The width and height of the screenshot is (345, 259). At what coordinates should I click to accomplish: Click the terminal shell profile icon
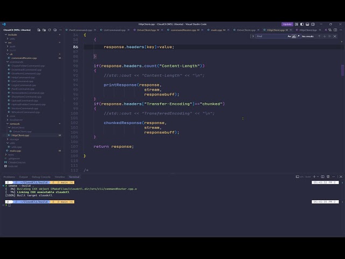(298, 176)
